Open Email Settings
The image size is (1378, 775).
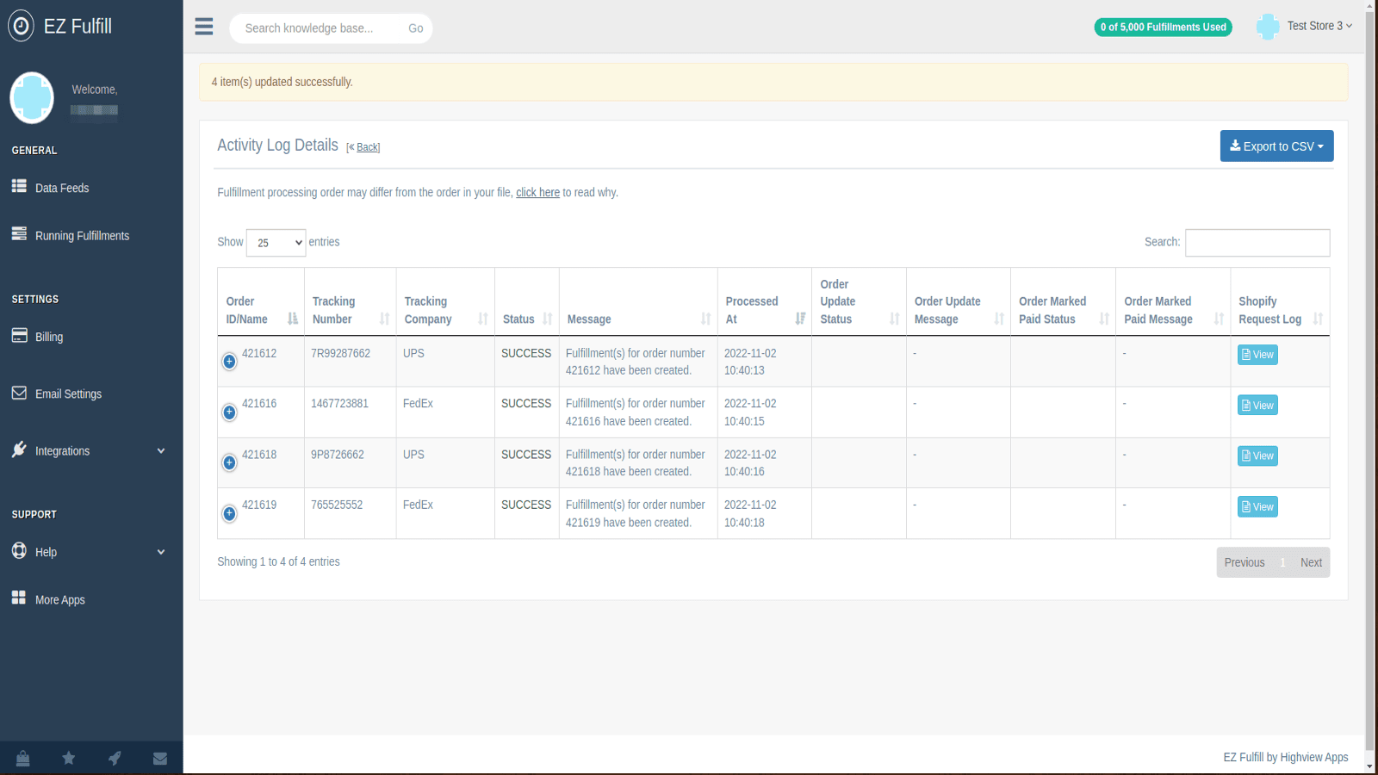point(68,393)
